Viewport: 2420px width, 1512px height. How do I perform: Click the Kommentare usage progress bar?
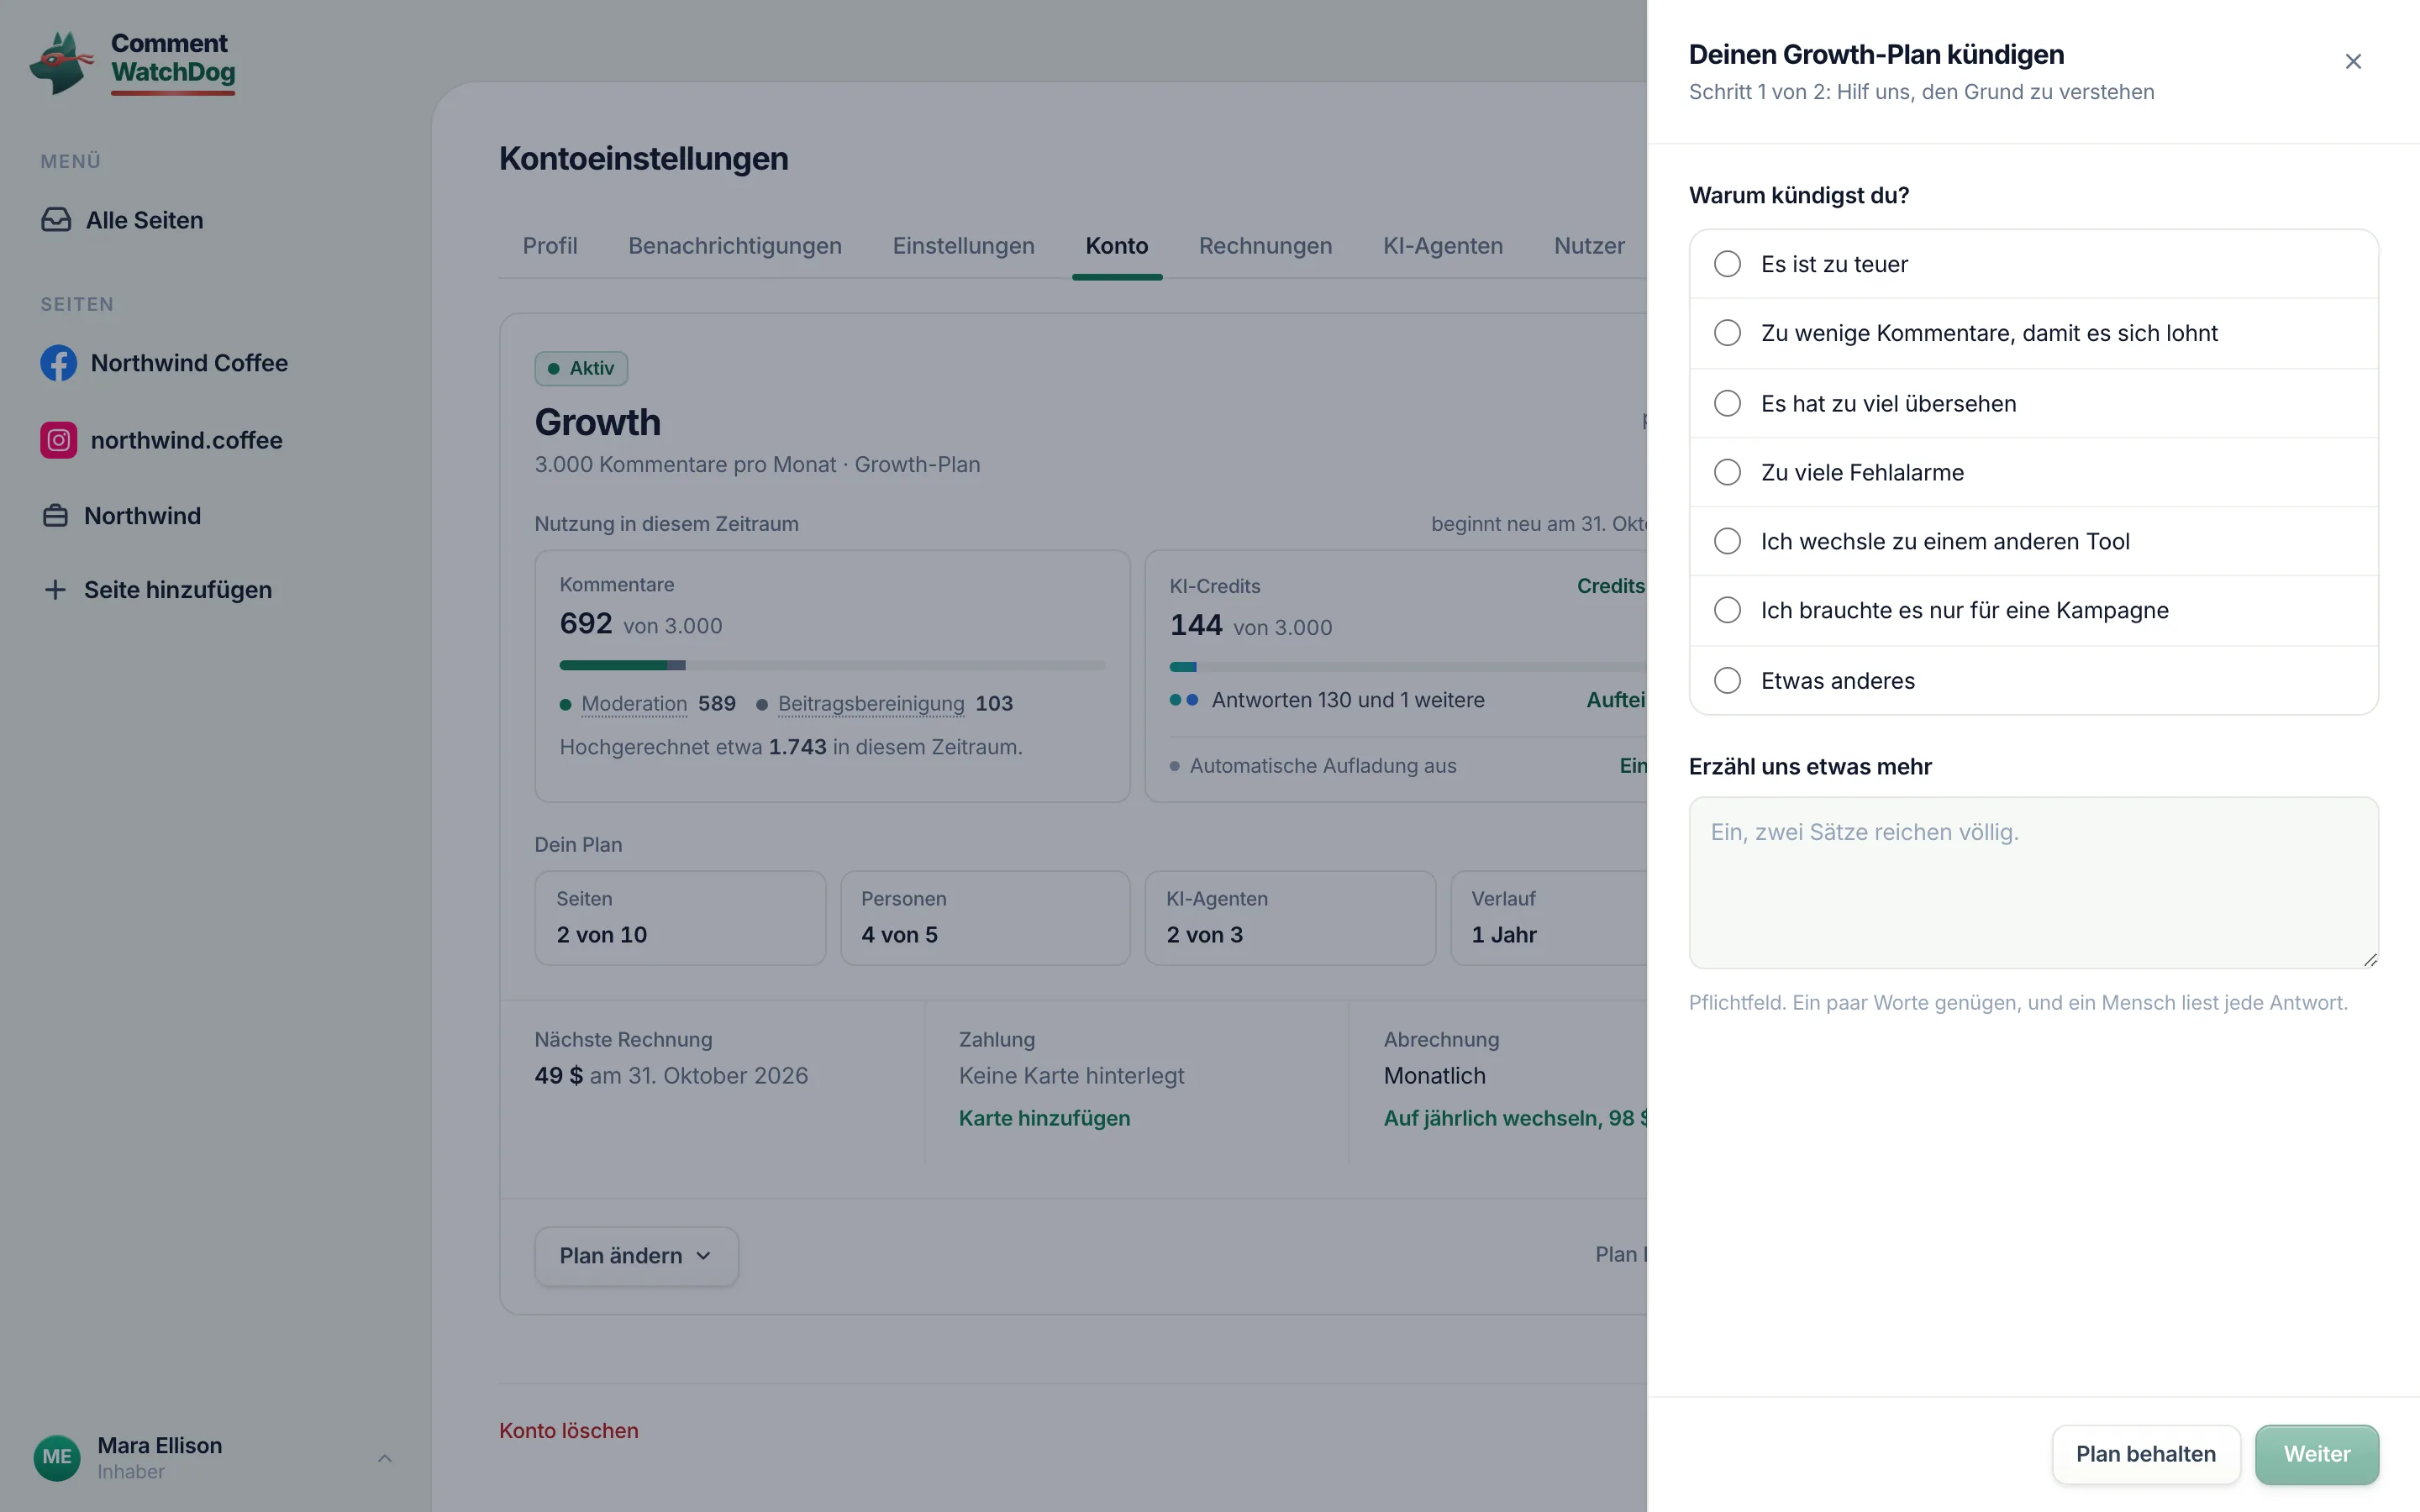(832, 665)
